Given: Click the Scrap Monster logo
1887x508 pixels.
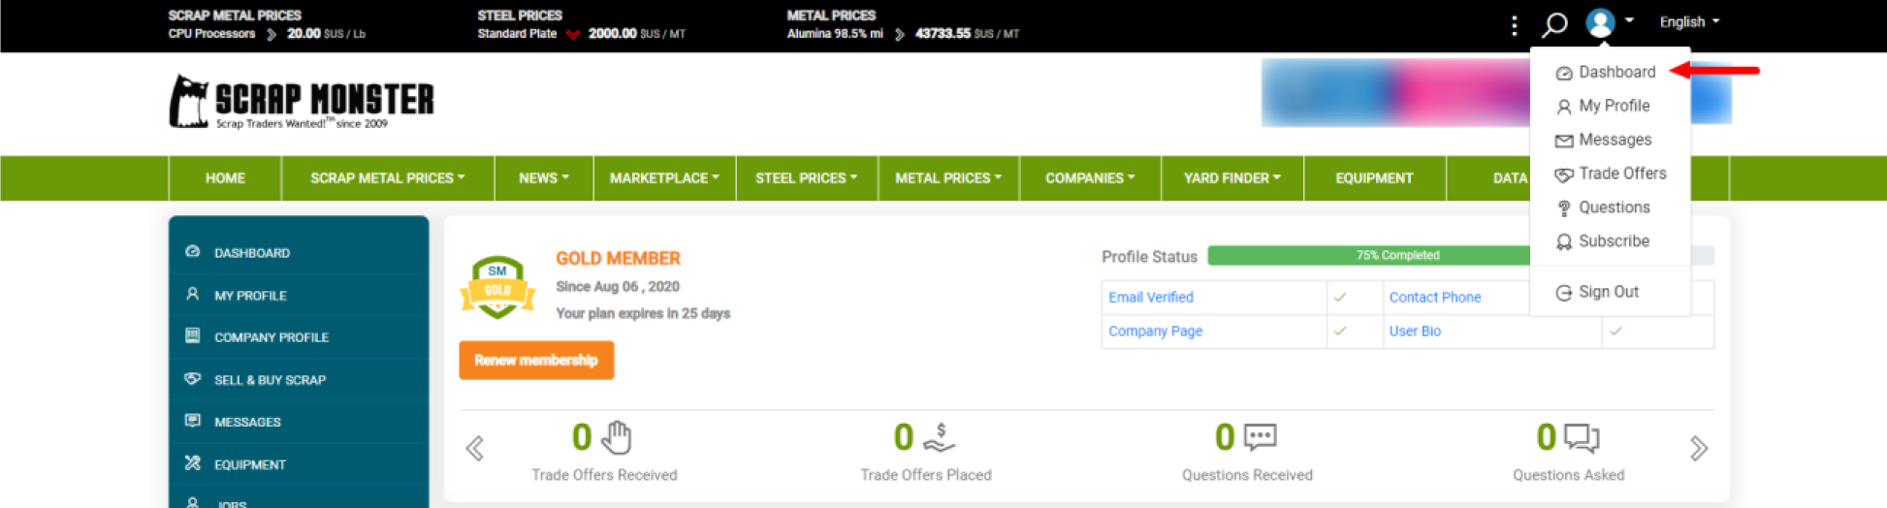Looking at the screenshot, I should pyautogui.click(x=302, y=102).
